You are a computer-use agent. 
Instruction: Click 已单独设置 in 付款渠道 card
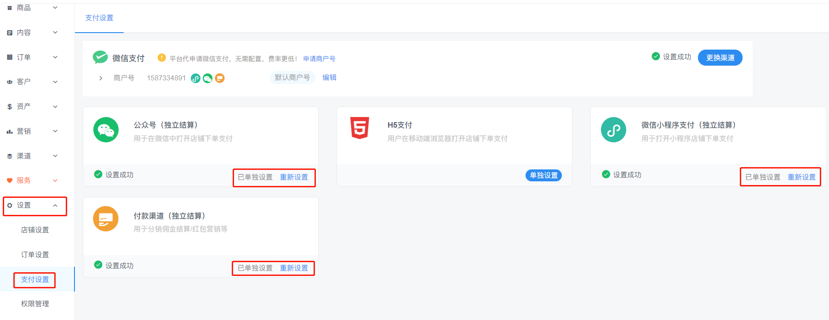click(255, 268)
